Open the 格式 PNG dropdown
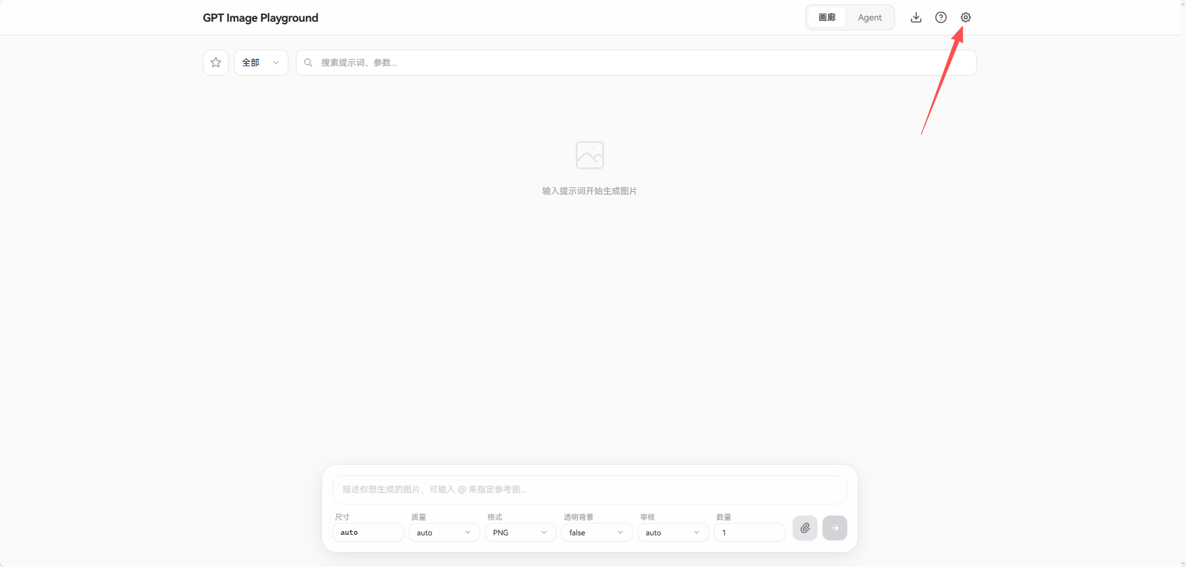The height and width of the screenshot is (567, 1186). tap(520, 532)
